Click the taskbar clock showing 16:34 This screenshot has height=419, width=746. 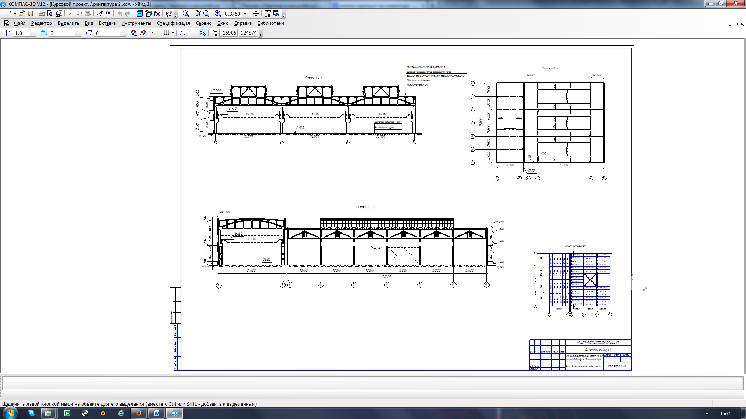pyautogui.click(x=725, y=414)
